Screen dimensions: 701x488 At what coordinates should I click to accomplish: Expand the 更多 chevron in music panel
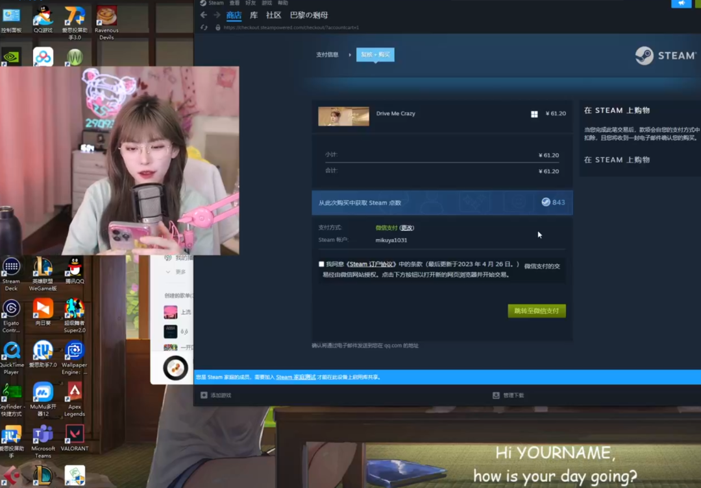point(169,272)
